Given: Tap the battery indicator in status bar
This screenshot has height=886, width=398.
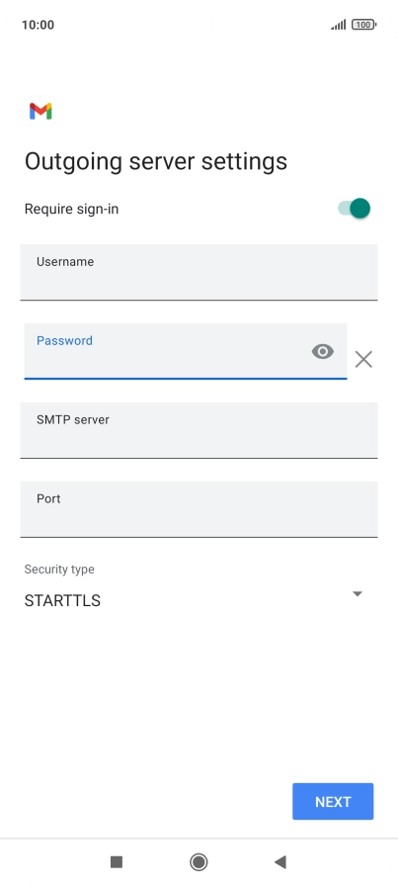Looking at the screenshot, I should tap(364, 25).
